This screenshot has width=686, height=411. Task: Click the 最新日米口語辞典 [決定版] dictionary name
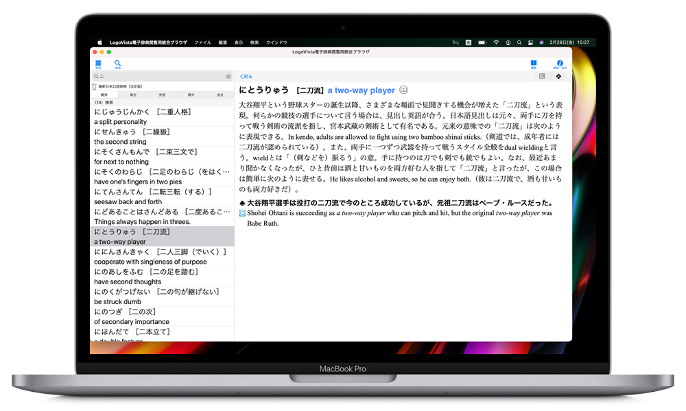[120, 86]
